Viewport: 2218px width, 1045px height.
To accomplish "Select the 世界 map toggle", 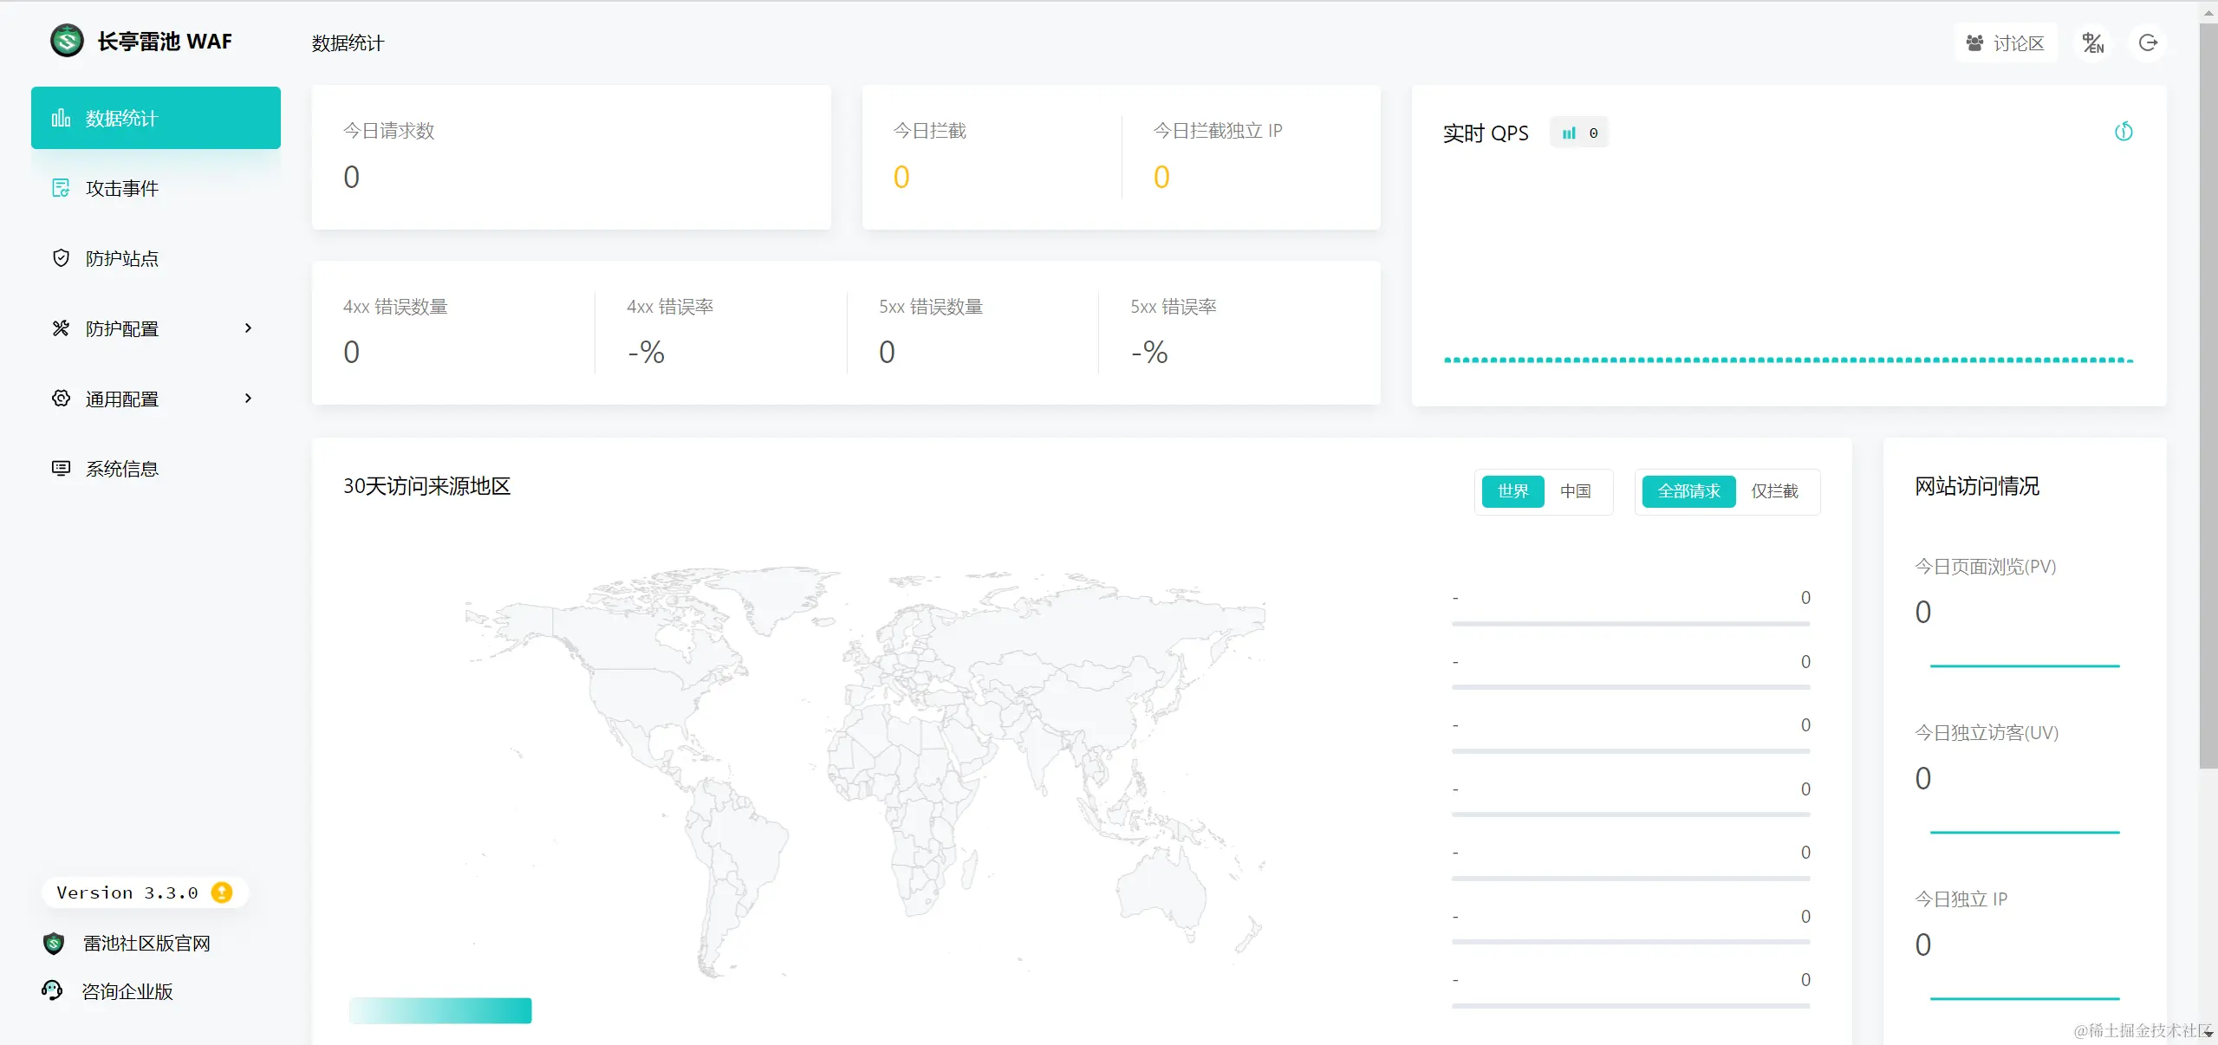I will click(1512, 491).
